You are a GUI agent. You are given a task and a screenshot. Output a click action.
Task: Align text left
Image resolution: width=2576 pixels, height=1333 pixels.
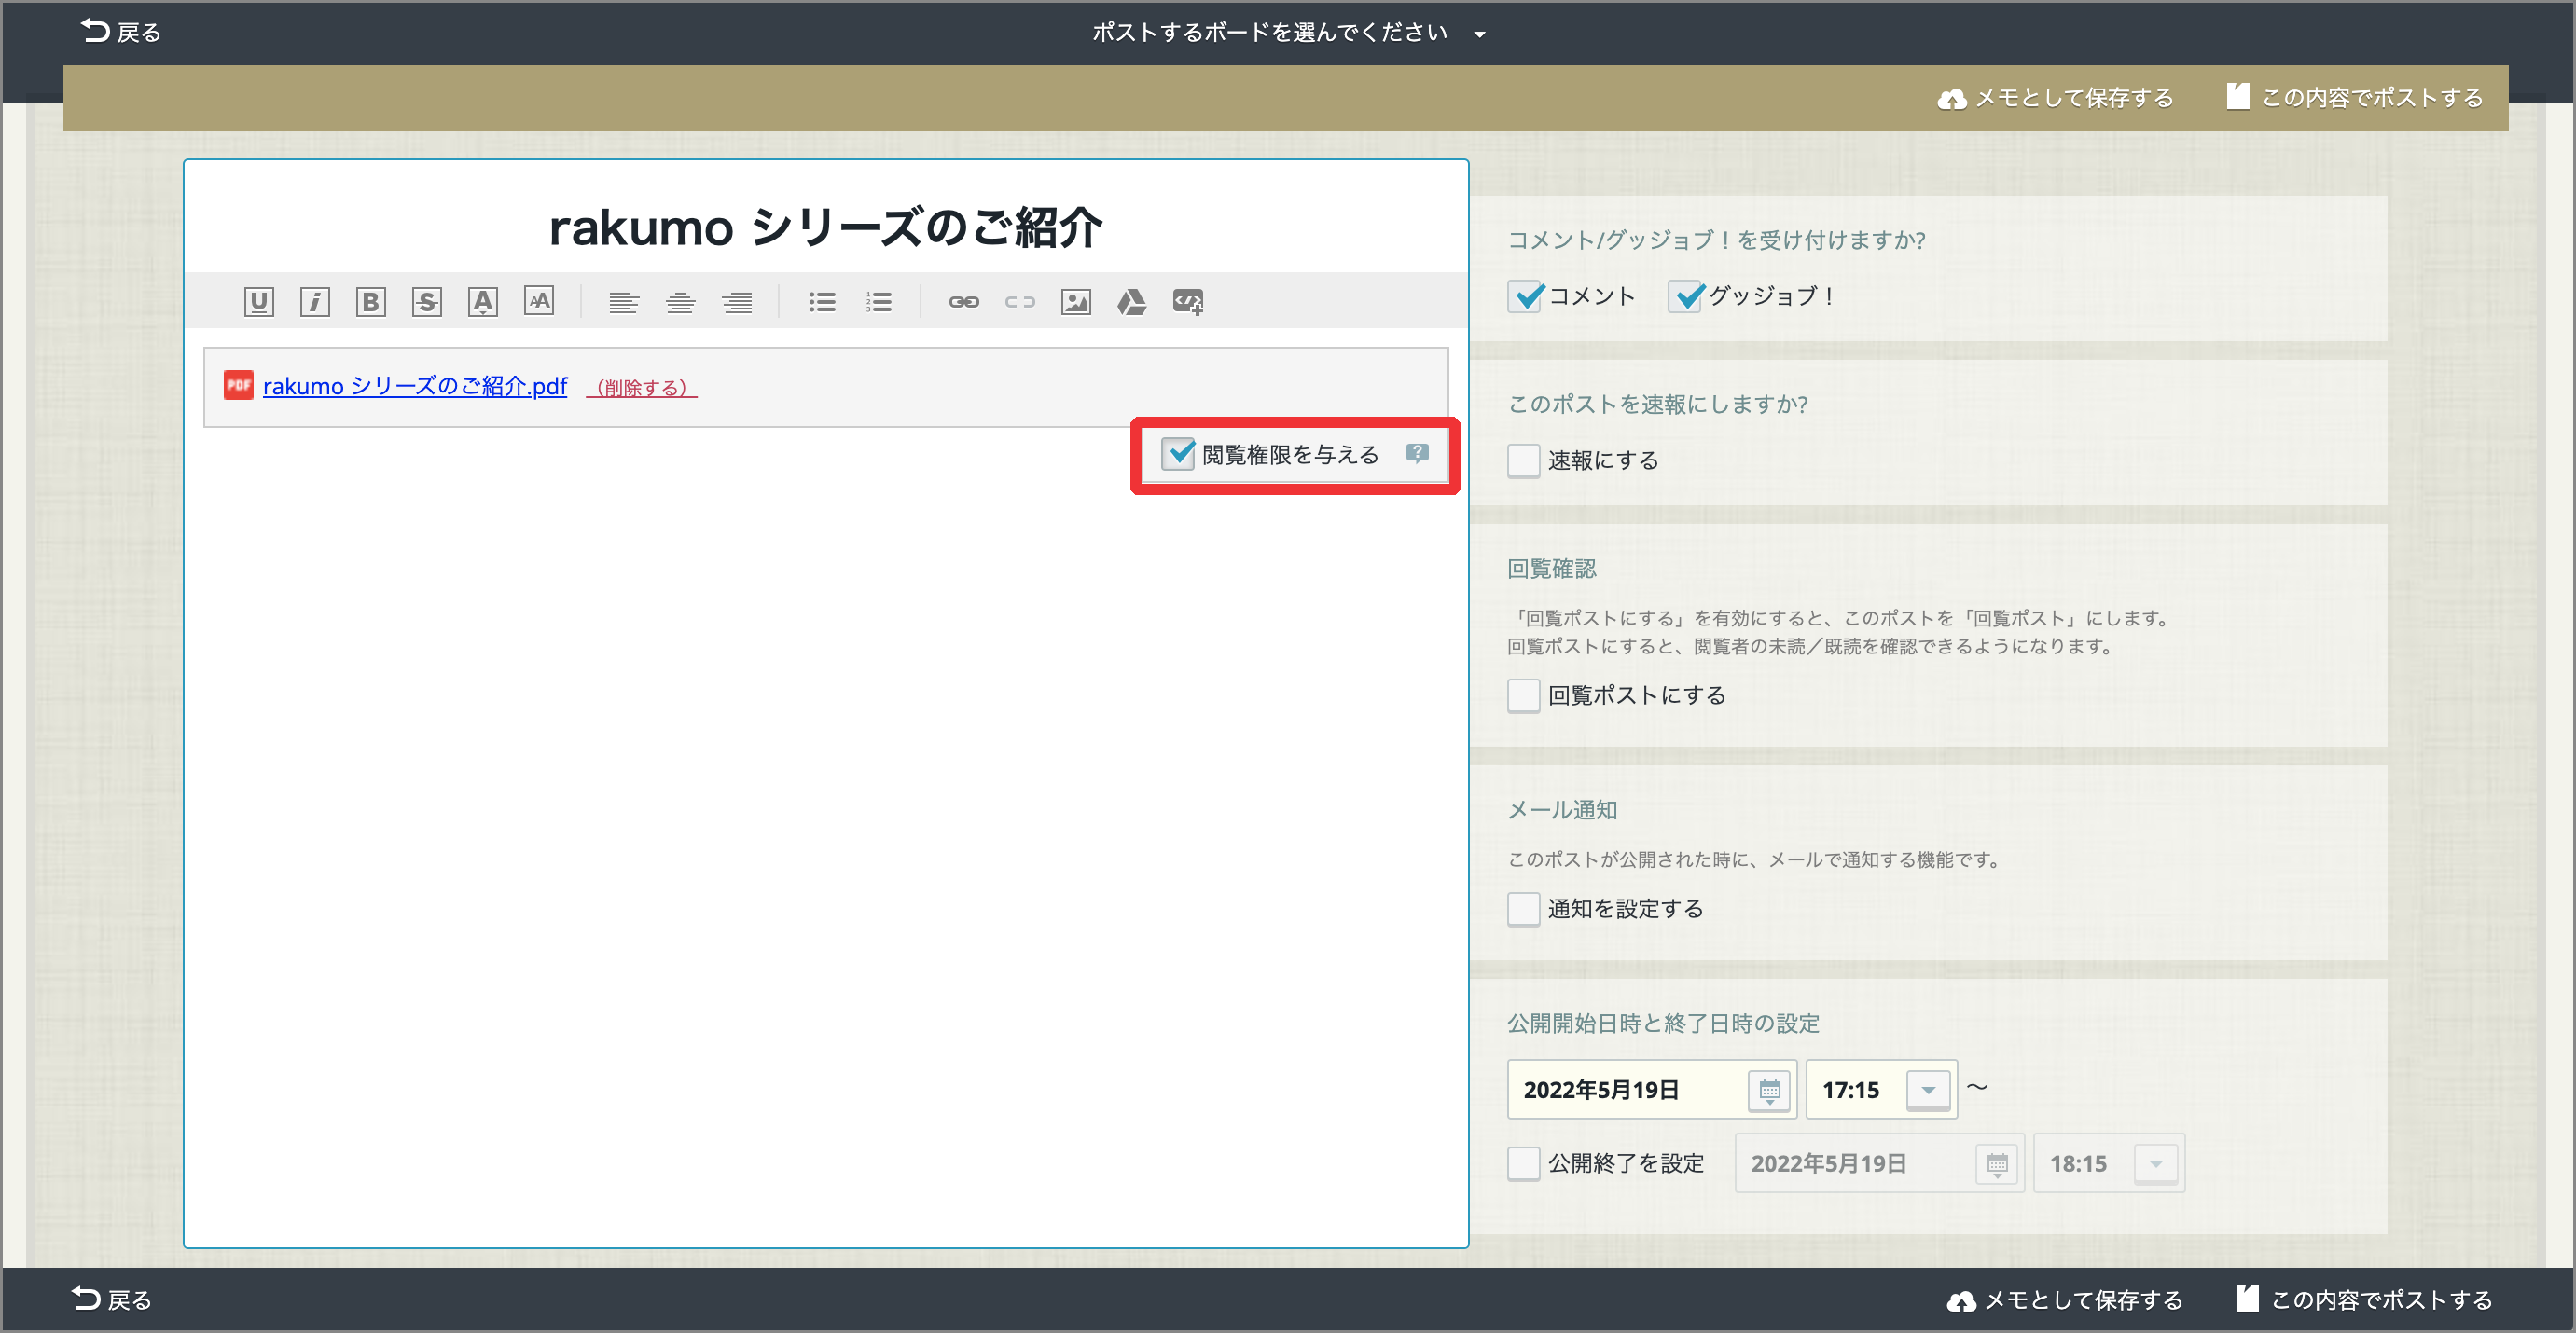(624, 302)
